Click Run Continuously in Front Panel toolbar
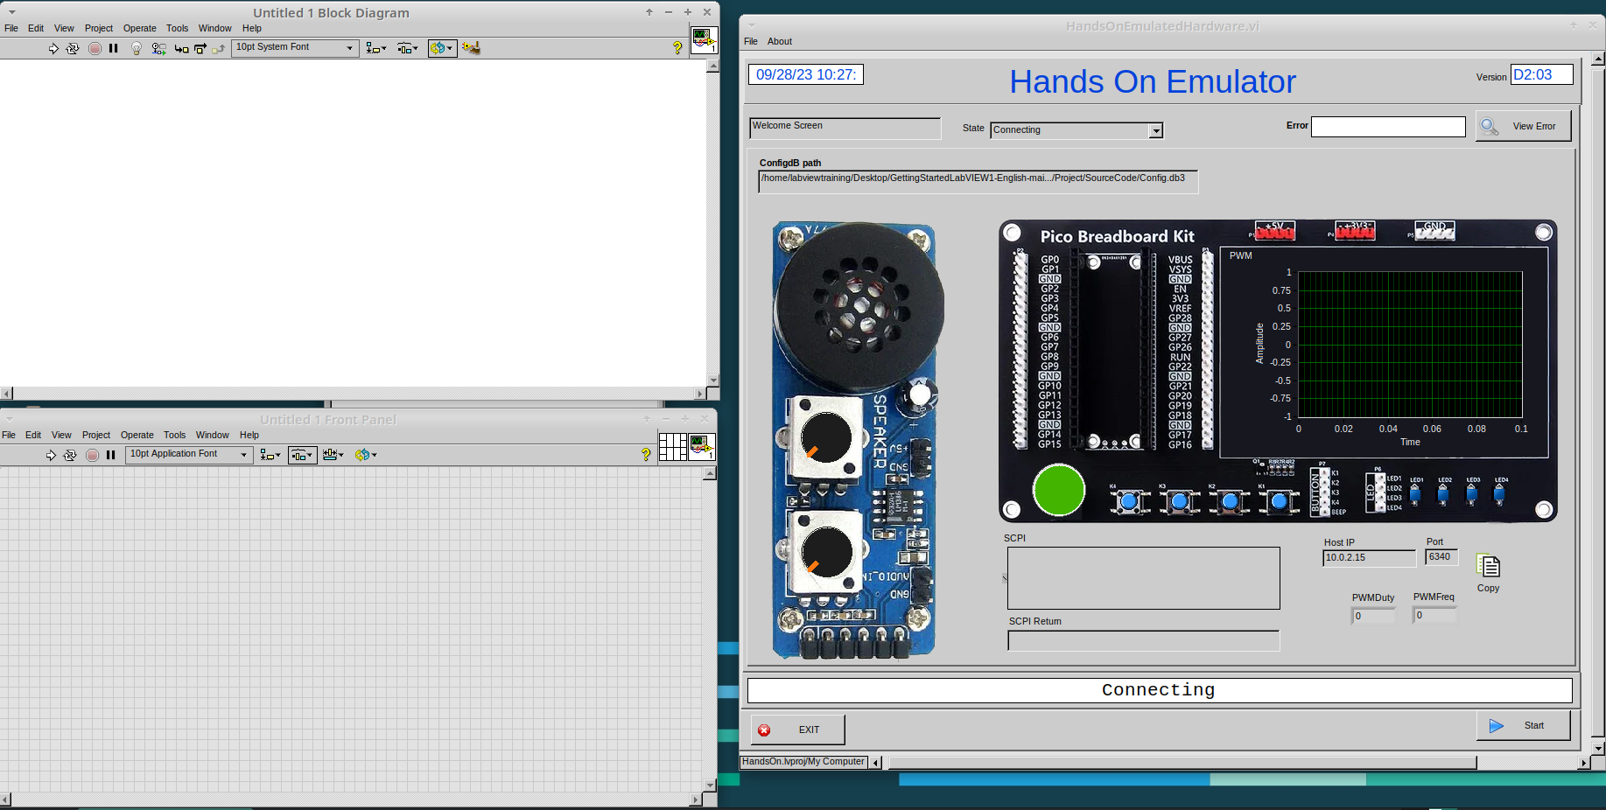 coord(70,455)
